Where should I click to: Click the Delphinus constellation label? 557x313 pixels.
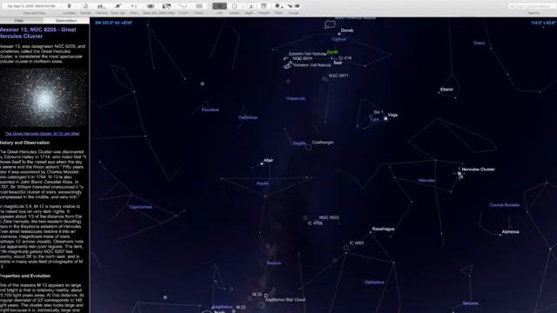click(x=248, y=117)
